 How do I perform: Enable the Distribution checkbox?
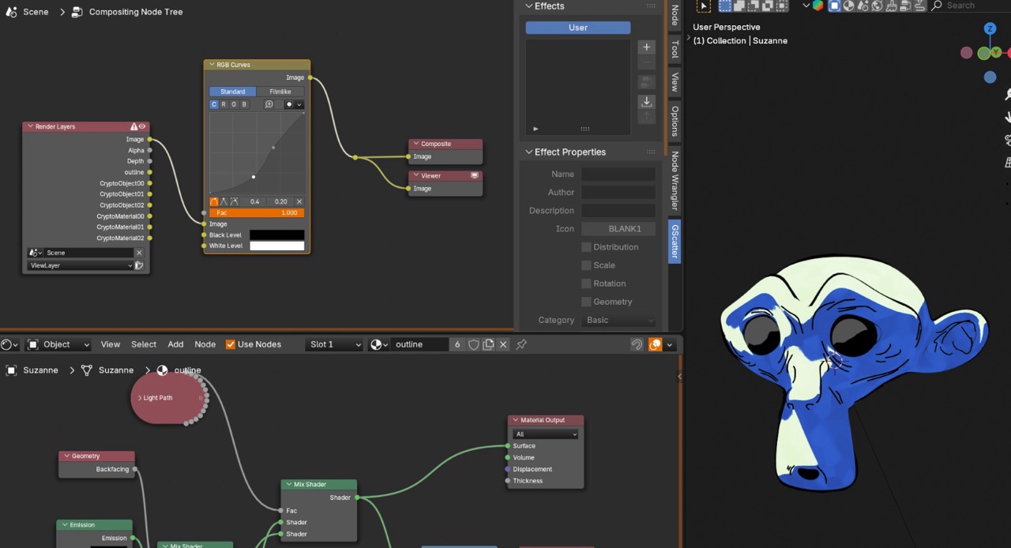[586, 247]
